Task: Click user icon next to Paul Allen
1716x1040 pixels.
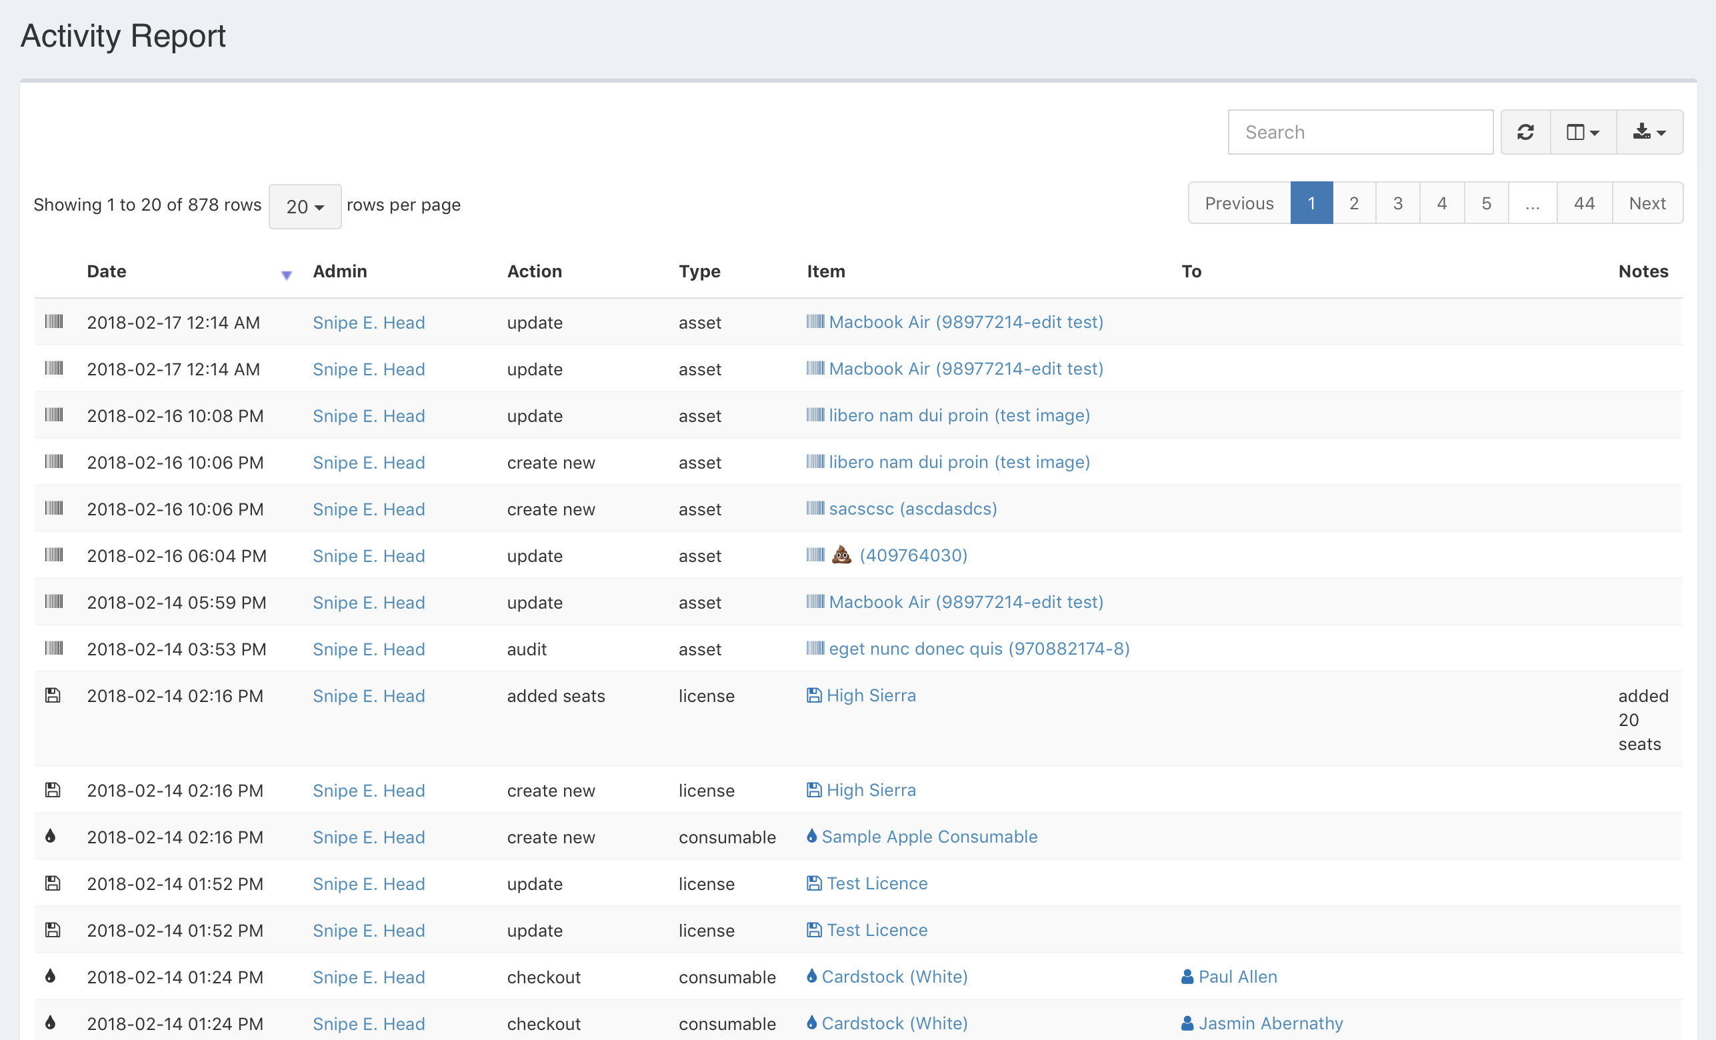Action: click(x=1187, y=977)
